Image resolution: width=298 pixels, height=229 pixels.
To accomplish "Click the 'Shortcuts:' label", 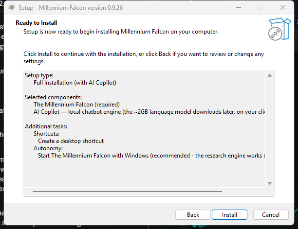I will tap(46, 134).
